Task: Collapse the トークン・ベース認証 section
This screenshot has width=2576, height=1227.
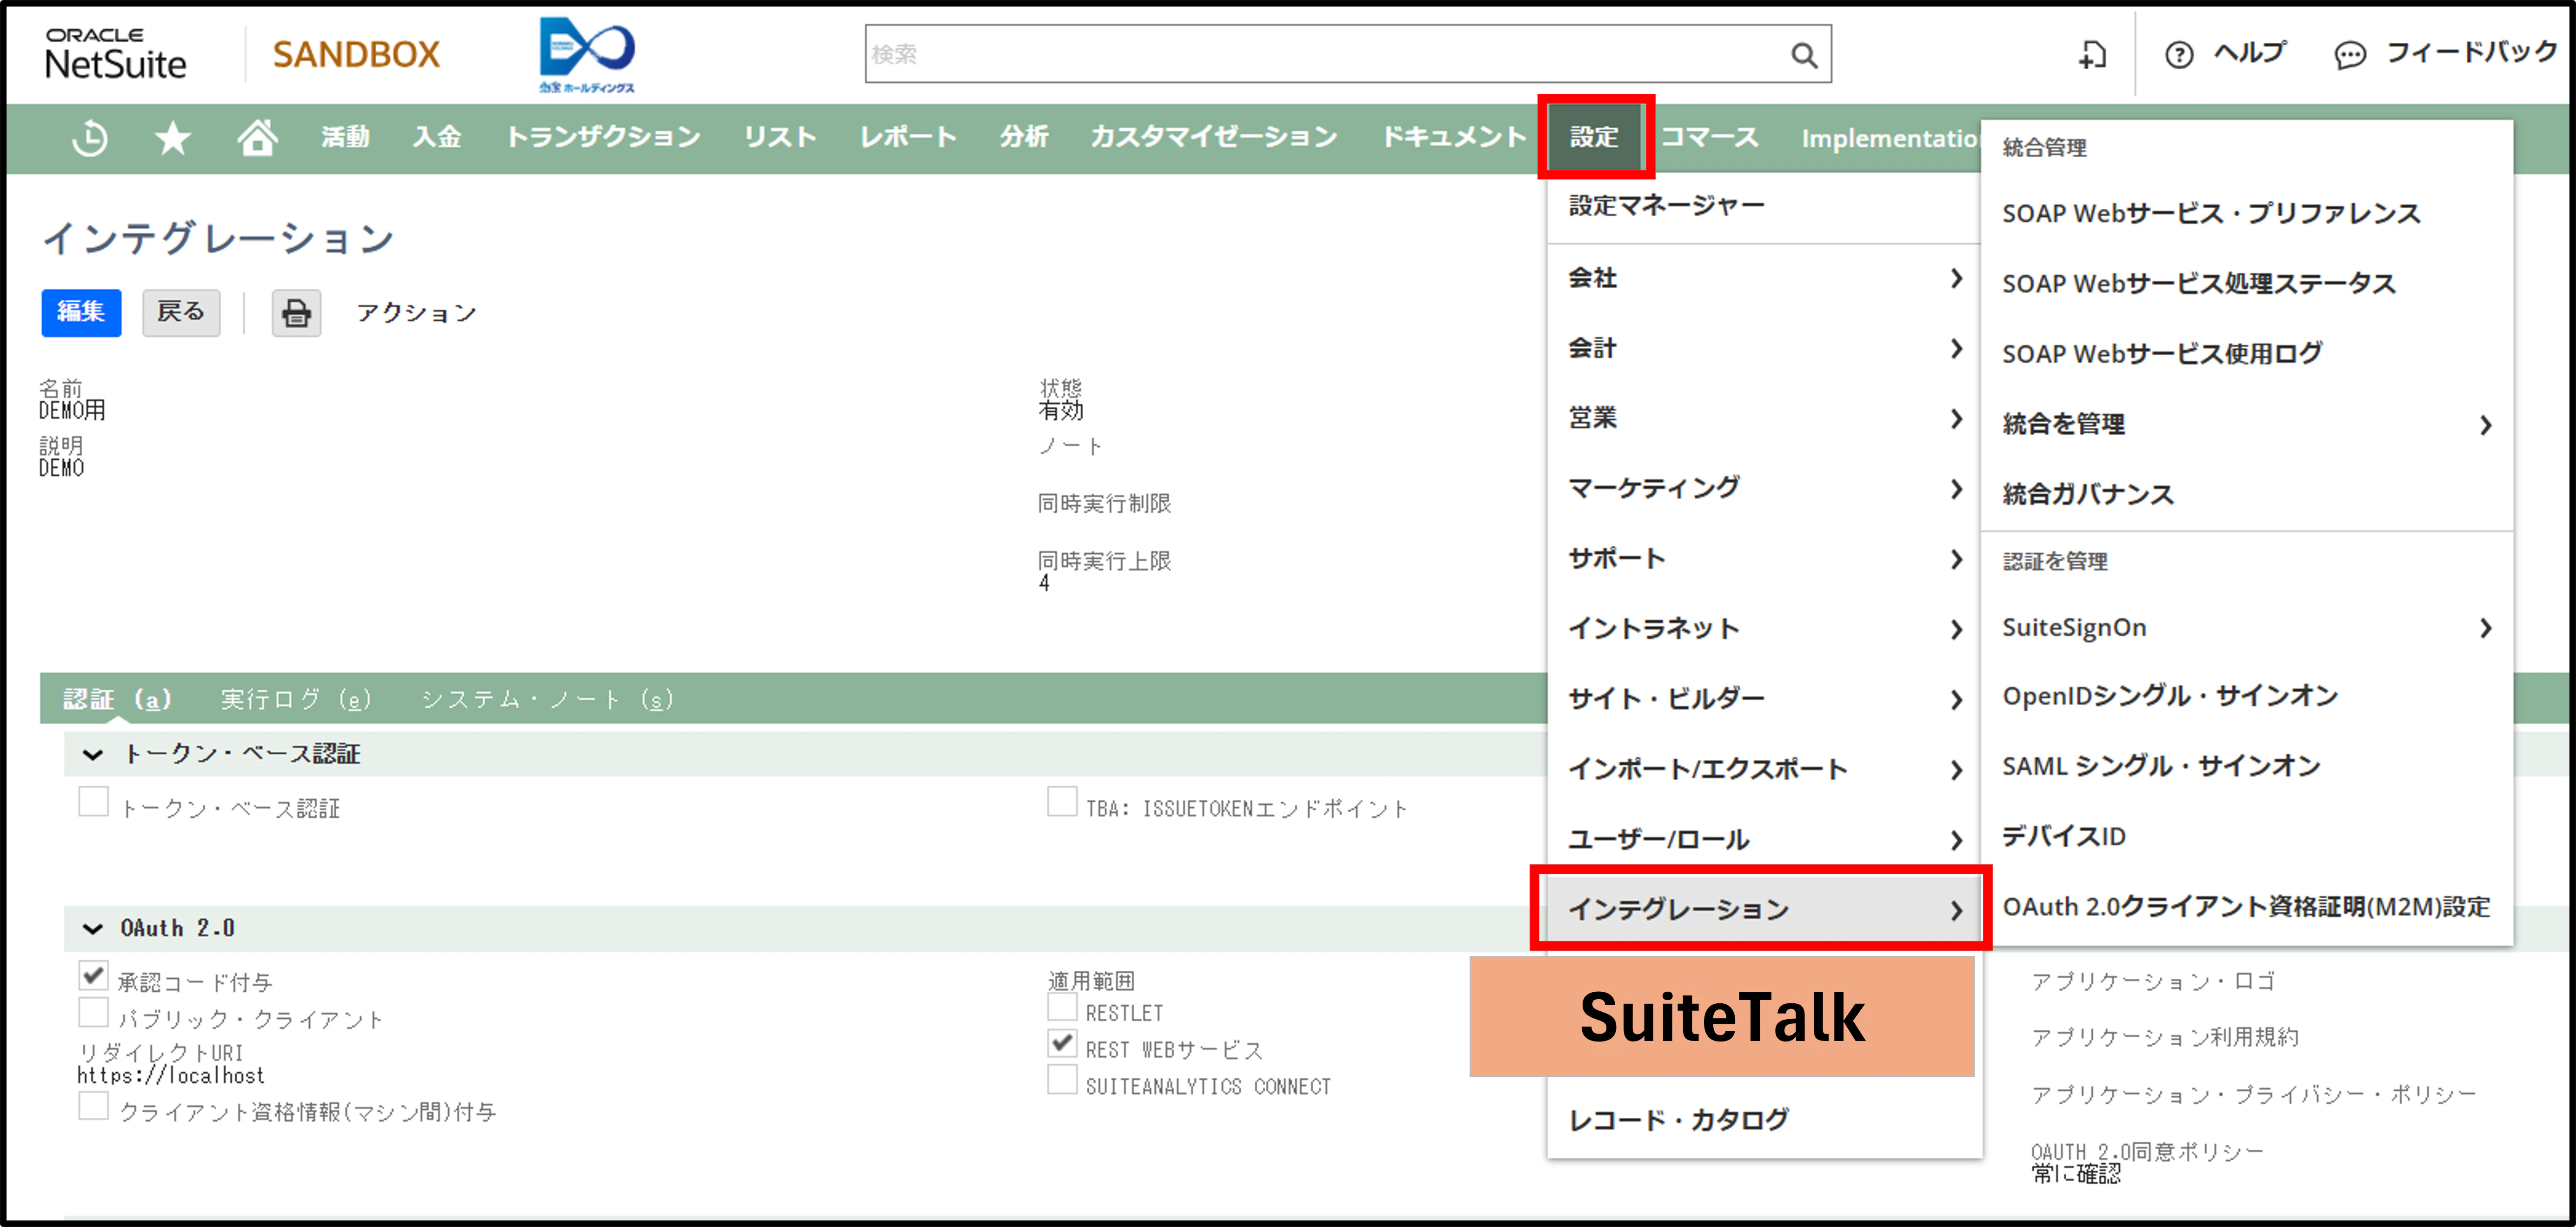Action: point(92,755)
